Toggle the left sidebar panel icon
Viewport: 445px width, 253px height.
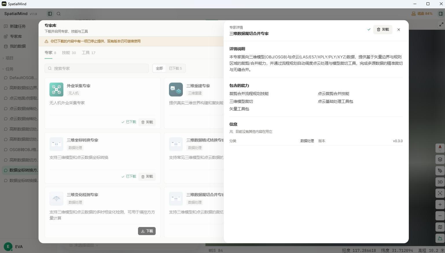50,14
